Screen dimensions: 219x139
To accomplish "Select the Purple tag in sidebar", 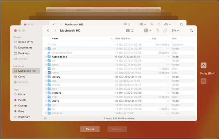I will point(22,100).
